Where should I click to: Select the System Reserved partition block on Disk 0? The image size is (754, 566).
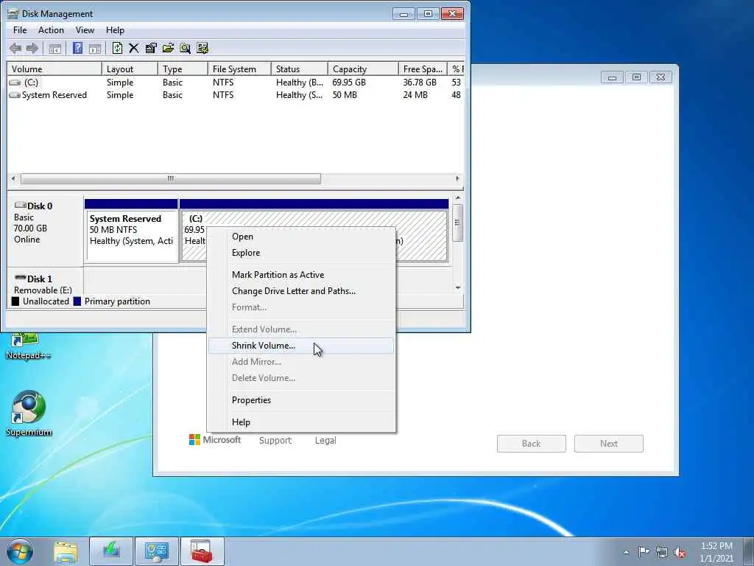tap(131, 230)
